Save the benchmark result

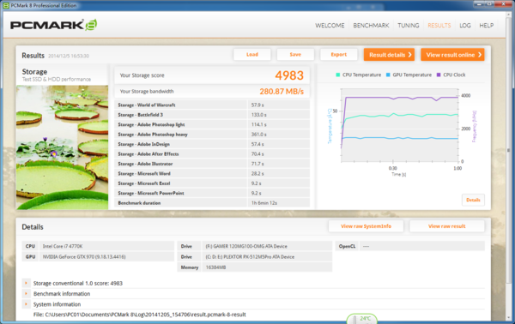click(x=295, y=55)
